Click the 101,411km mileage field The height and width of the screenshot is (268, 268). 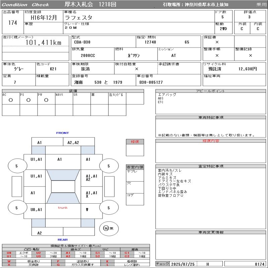44,43
